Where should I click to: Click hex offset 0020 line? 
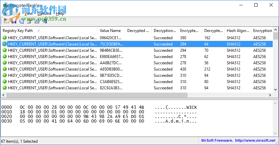click(99, 117)
